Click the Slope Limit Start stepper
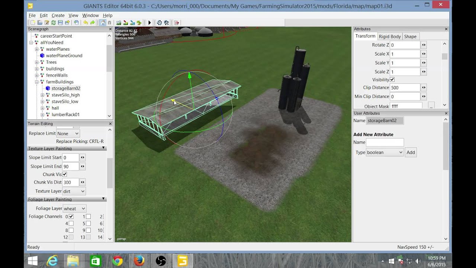 [x=83, y=157]
